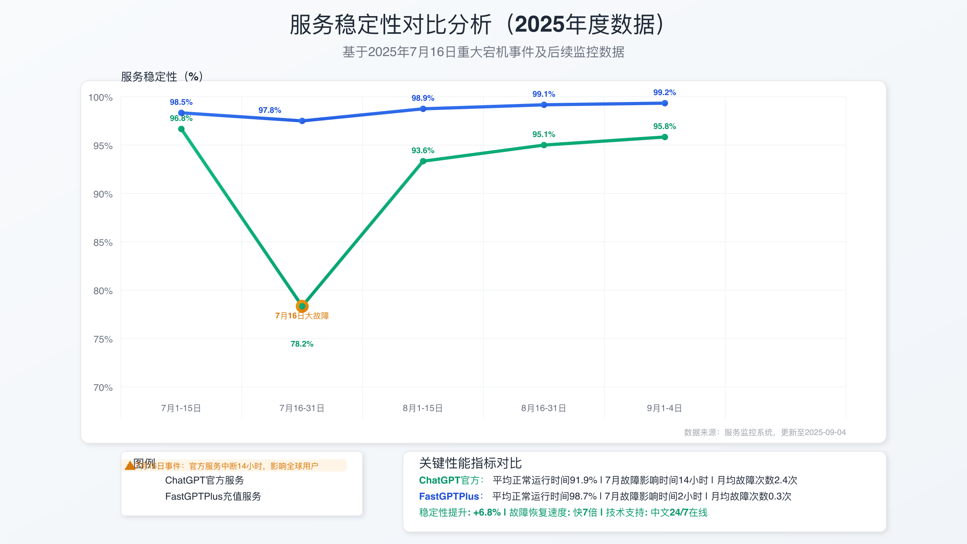Viewport: 967px width, 544px height.
Task: Click the 7月16日大故障 annotation
Action: (302, 316)
